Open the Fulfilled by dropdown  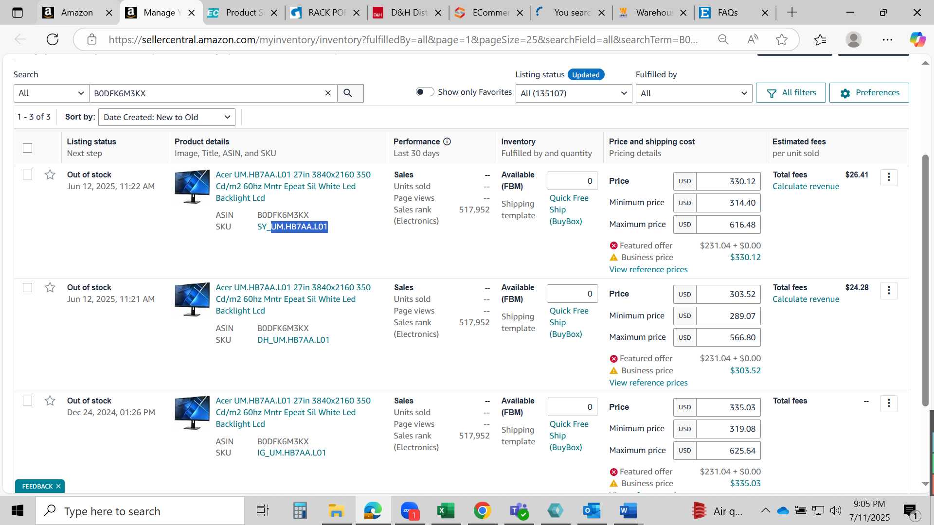tap(694, 93)
